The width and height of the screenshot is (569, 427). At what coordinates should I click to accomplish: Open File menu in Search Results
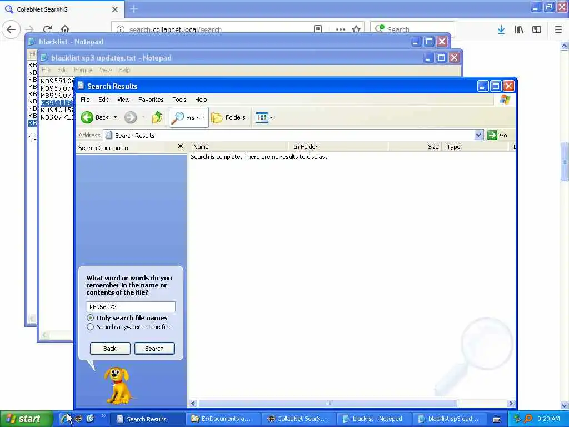[x=85, y=100]
